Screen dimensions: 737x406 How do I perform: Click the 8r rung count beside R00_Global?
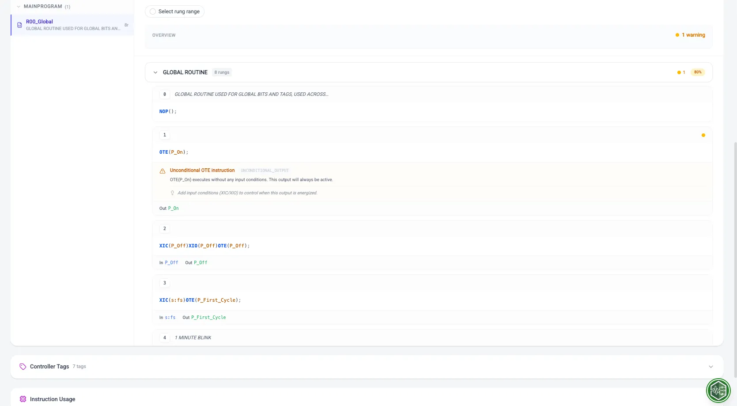click(127, 25)
